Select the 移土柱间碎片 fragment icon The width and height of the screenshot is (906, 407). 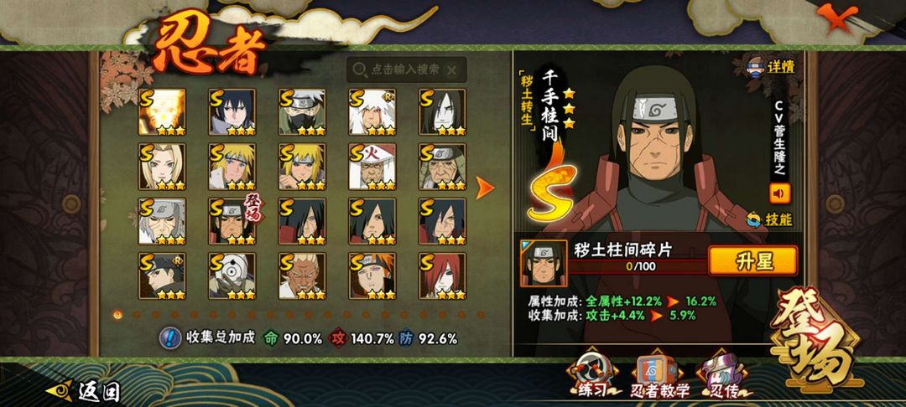(544, 264)
